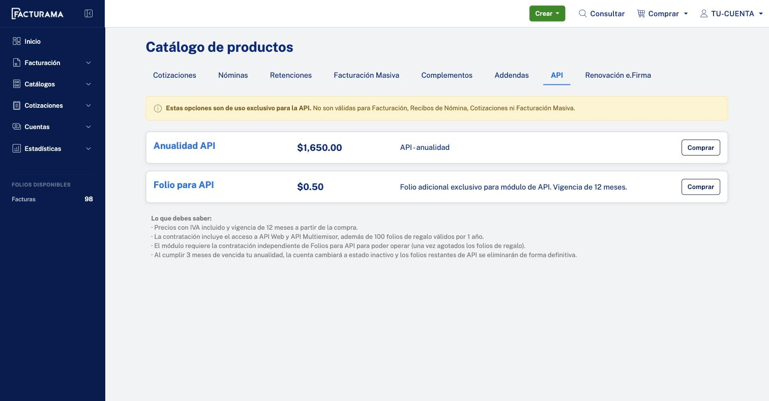The width and height of the screenshot is (769, 401).
Task: Click the Inicio home icon
Action: [17, 41]
